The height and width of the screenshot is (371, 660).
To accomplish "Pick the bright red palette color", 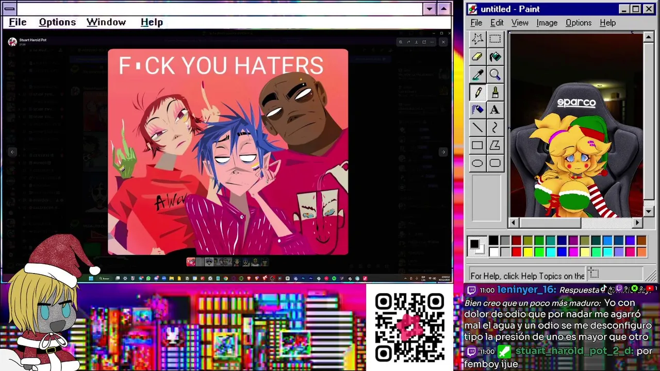I will tap(516, 252).
